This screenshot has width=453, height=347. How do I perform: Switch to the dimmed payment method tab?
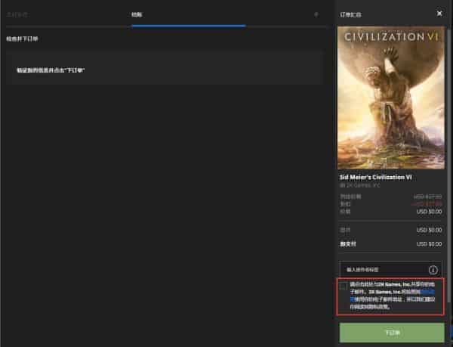point(17,15)
